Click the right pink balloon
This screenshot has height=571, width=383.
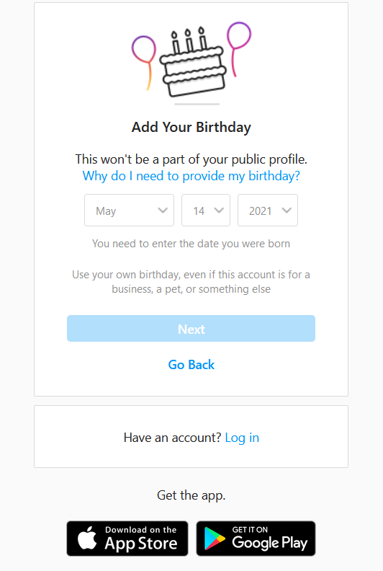pyautogui.click(x=238, y=49)
